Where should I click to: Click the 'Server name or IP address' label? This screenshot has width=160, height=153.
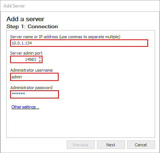click(x=65, y=37)
